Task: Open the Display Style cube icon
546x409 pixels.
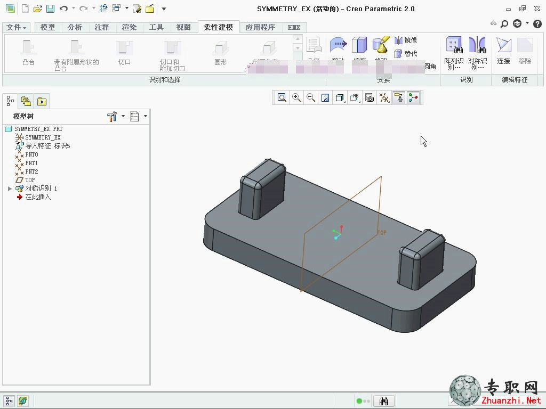Action: 340,98
